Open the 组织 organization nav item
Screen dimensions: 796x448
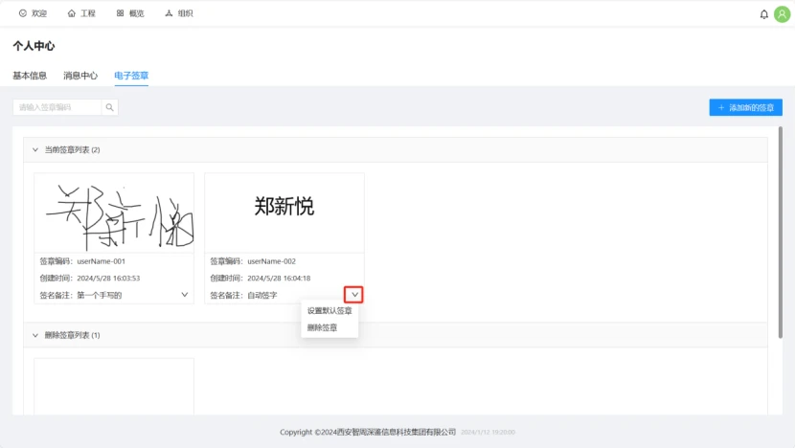tap(179, 13)
